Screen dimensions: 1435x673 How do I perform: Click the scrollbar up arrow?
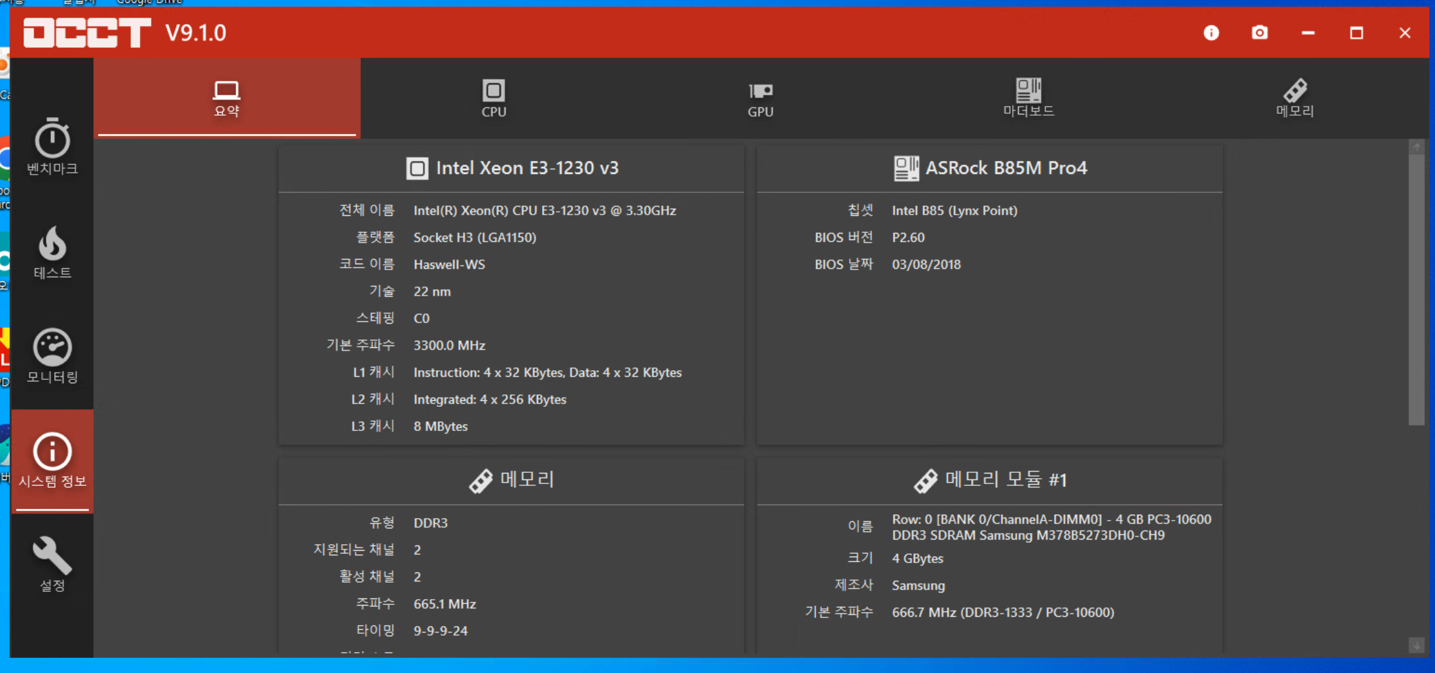(x=1417, y=147)
